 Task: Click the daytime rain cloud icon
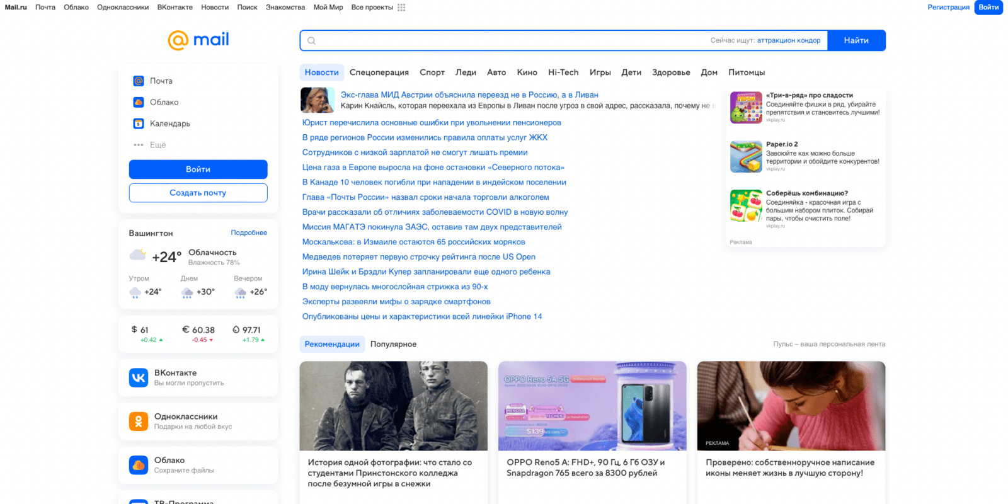click(x=187, y=292)
